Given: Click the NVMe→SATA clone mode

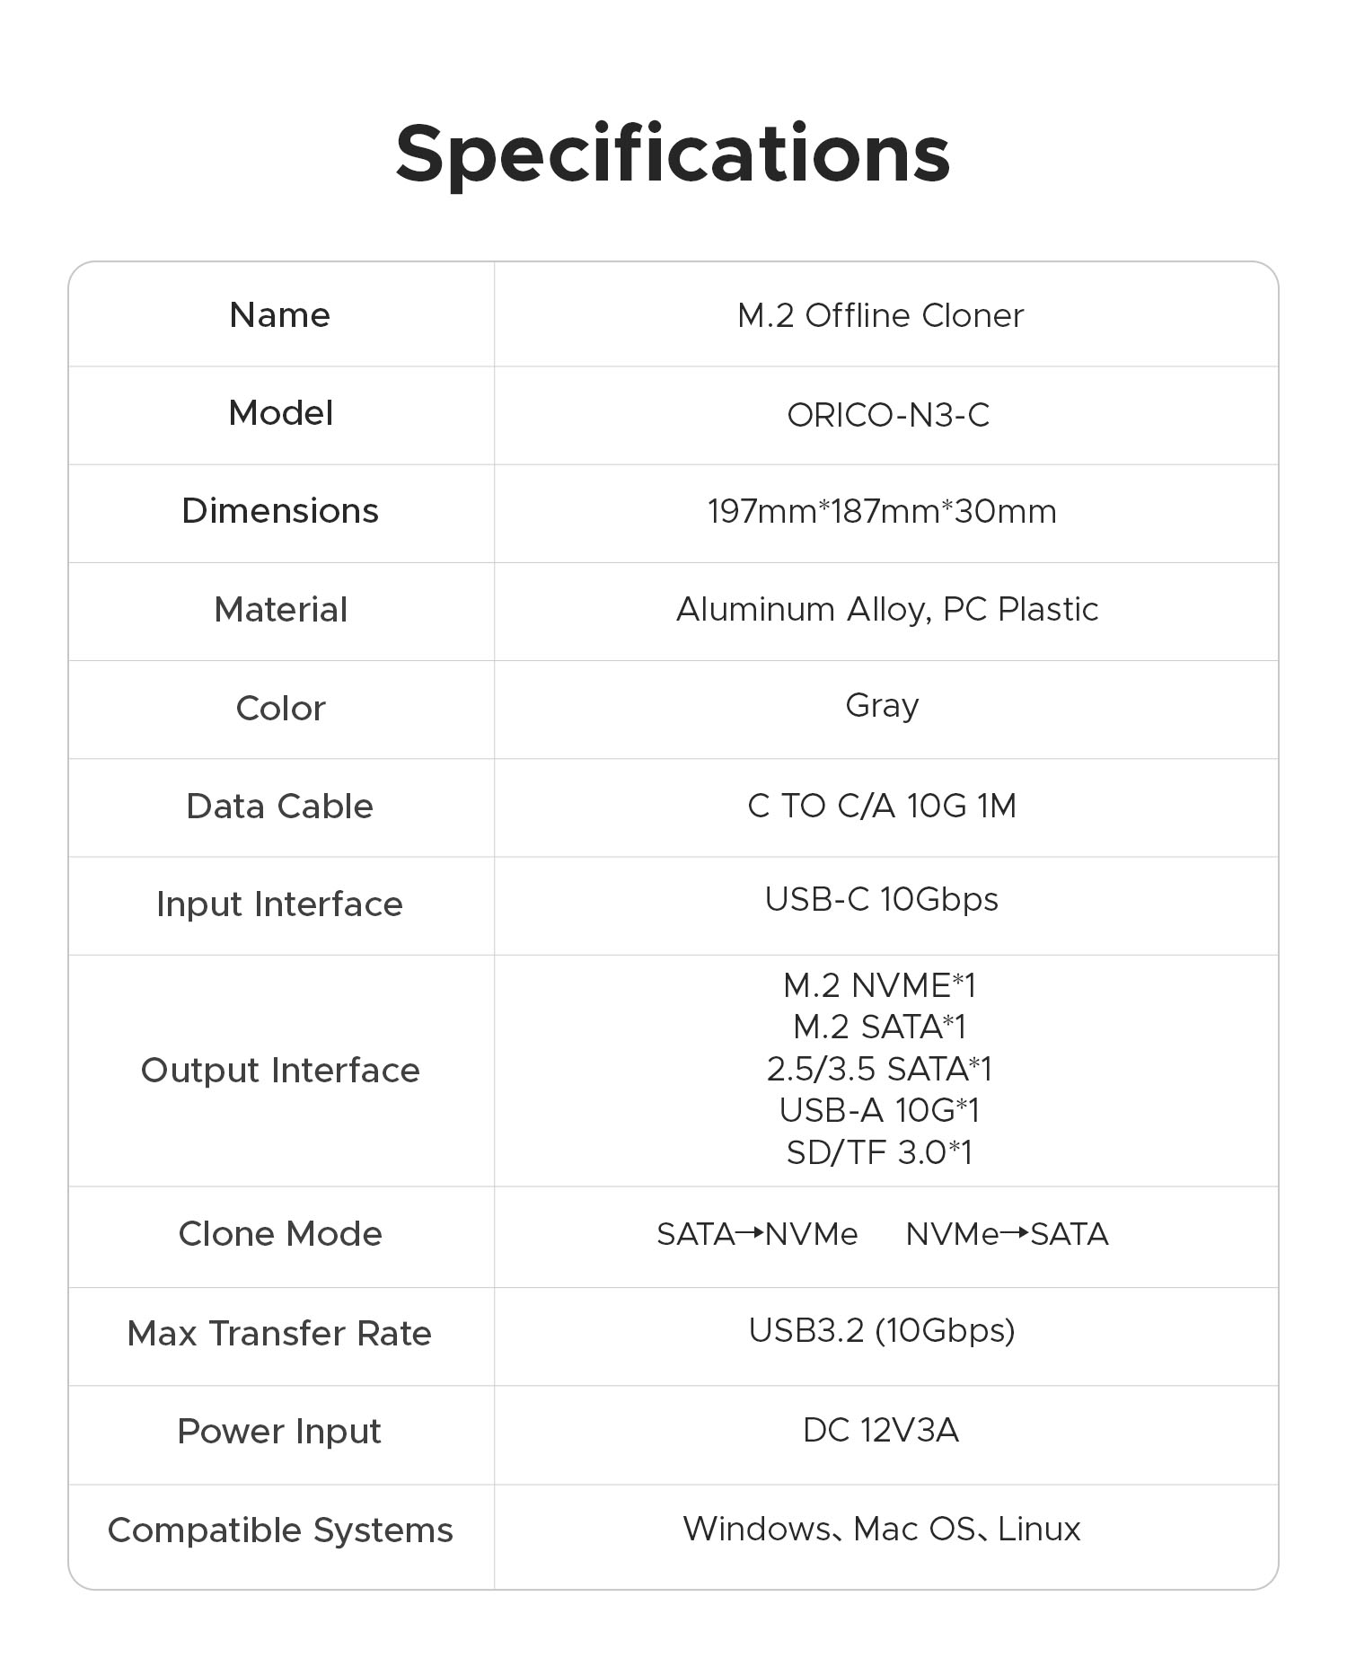Looking at the screenshot, I should point(1007,1235).
